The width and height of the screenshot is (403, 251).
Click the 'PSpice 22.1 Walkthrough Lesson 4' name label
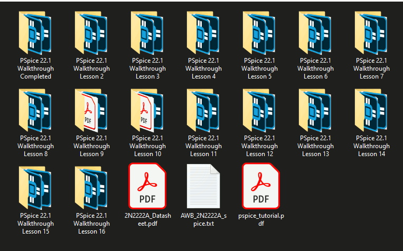pos(203,69)
